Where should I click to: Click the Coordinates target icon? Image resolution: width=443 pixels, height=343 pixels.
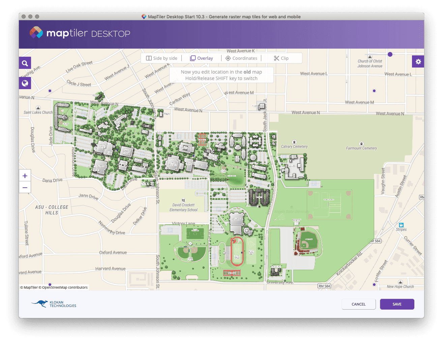(x=228, y=58)
